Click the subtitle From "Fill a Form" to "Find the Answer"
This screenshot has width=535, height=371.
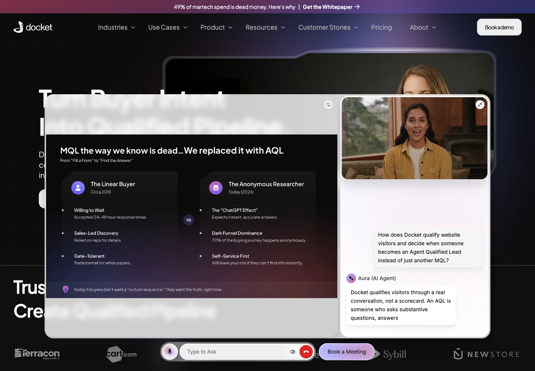pyautogui.click(x=97, y=161)
